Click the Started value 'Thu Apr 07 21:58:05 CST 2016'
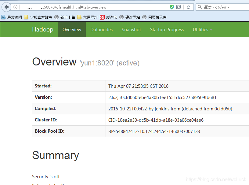The image size is (249, 185). (x=138, y=86)
